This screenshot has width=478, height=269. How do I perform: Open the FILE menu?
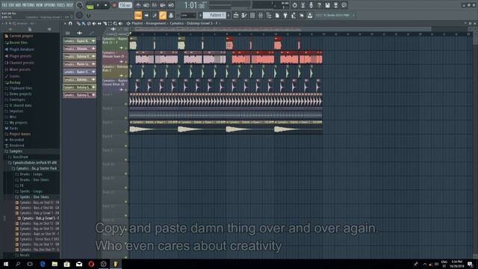click(x=4, y=5)
